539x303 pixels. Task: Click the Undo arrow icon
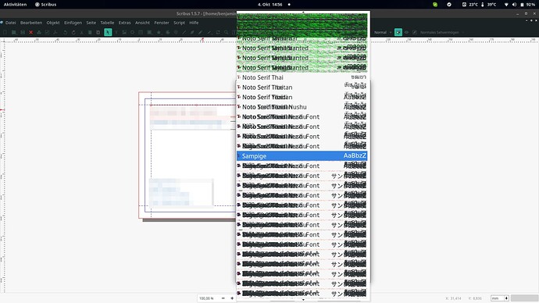66,32
